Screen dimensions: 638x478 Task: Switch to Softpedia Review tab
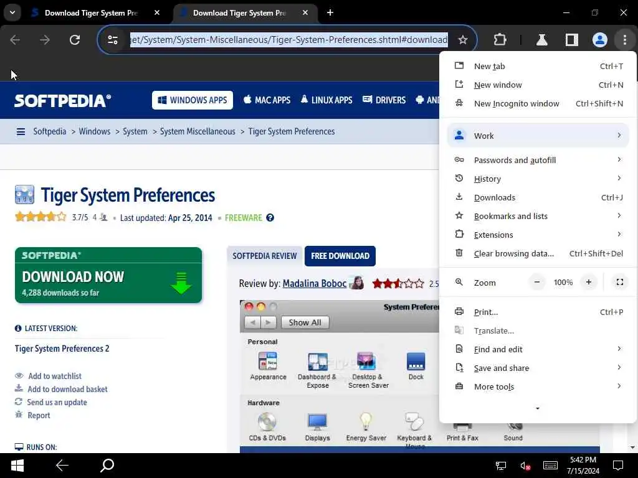point(264,256)
